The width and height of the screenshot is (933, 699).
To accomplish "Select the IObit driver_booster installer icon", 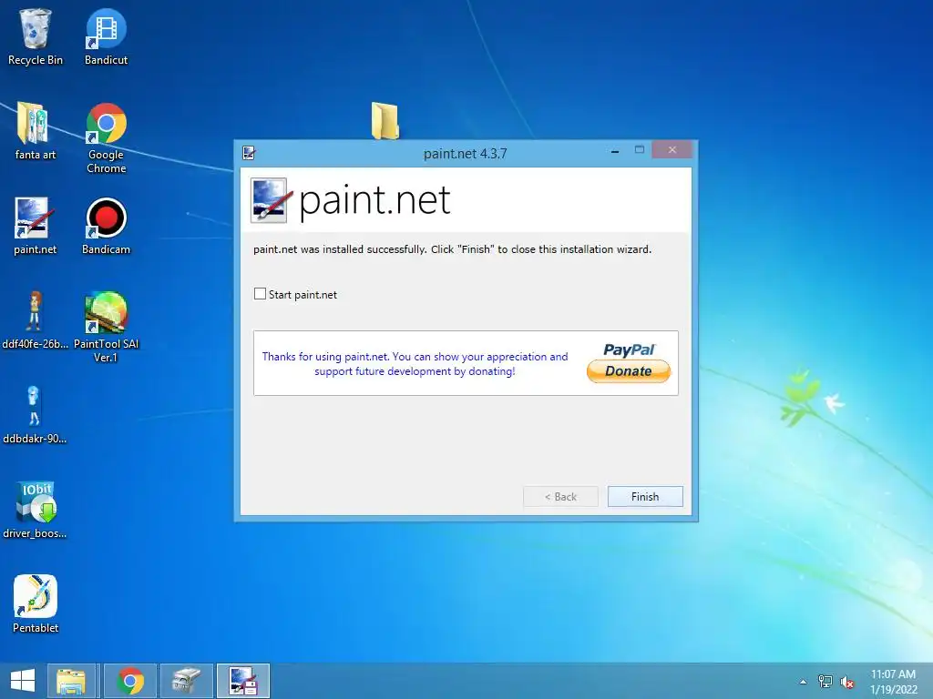I will 35,510.
